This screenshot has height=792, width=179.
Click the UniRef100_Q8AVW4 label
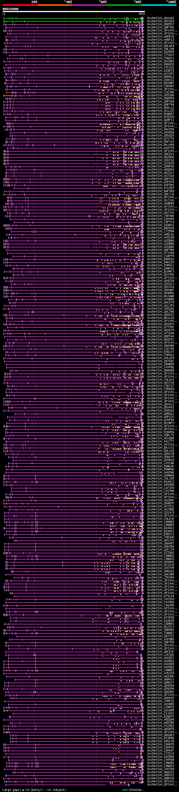click(161, 346)
